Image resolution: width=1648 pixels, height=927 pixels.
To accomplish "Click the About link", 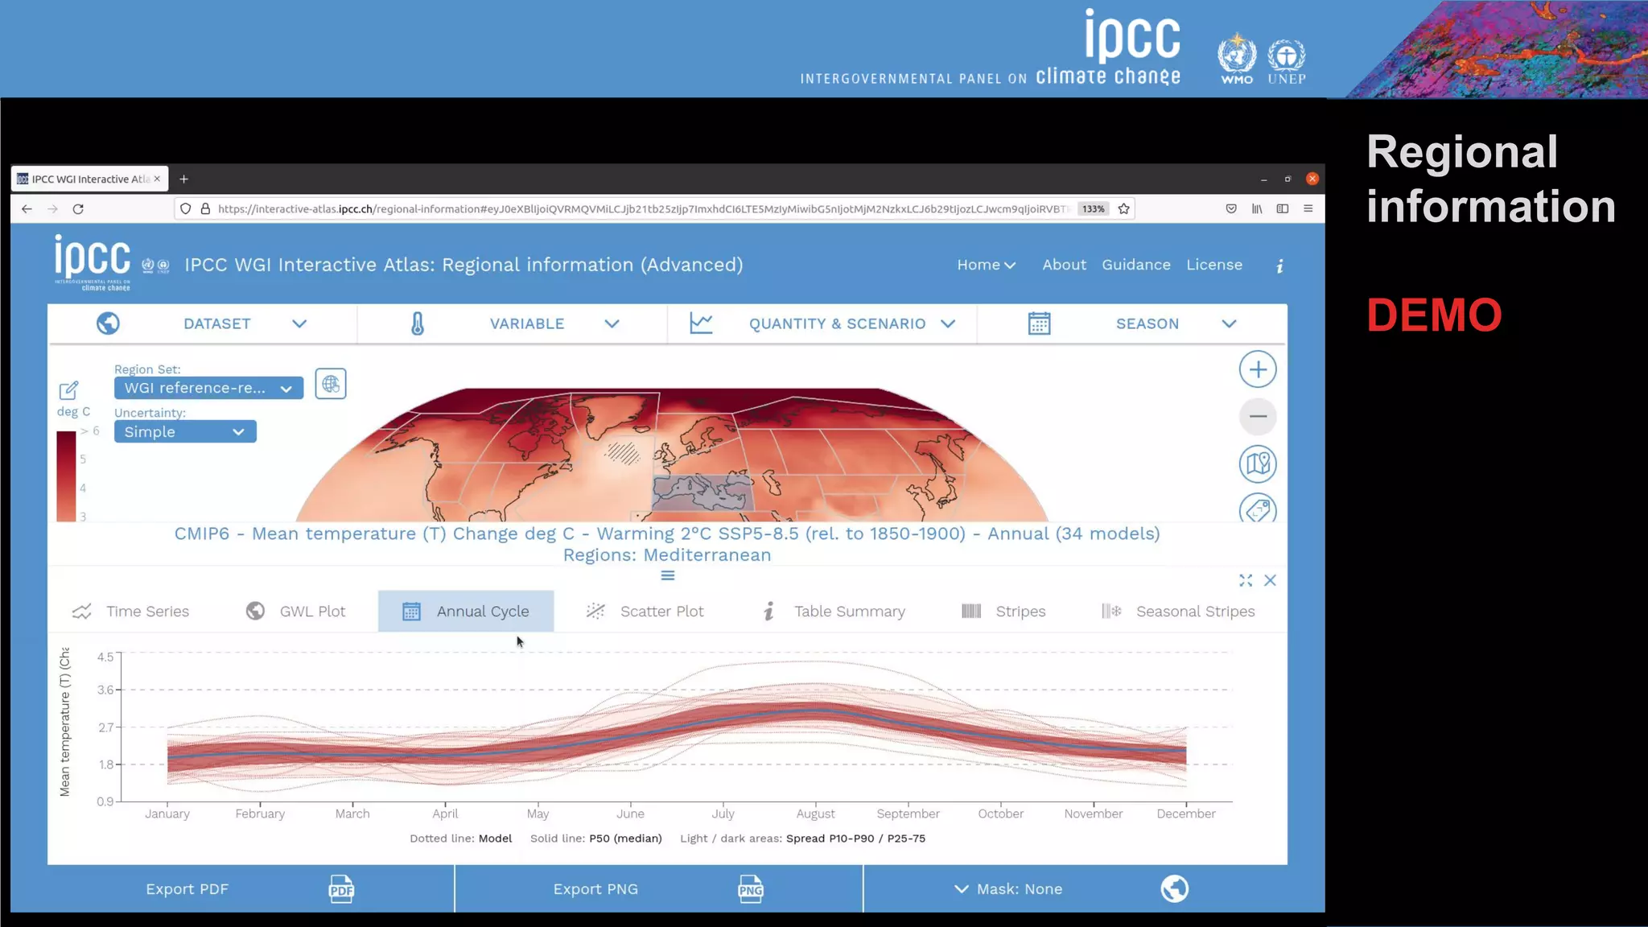I will coord(1064,265).
